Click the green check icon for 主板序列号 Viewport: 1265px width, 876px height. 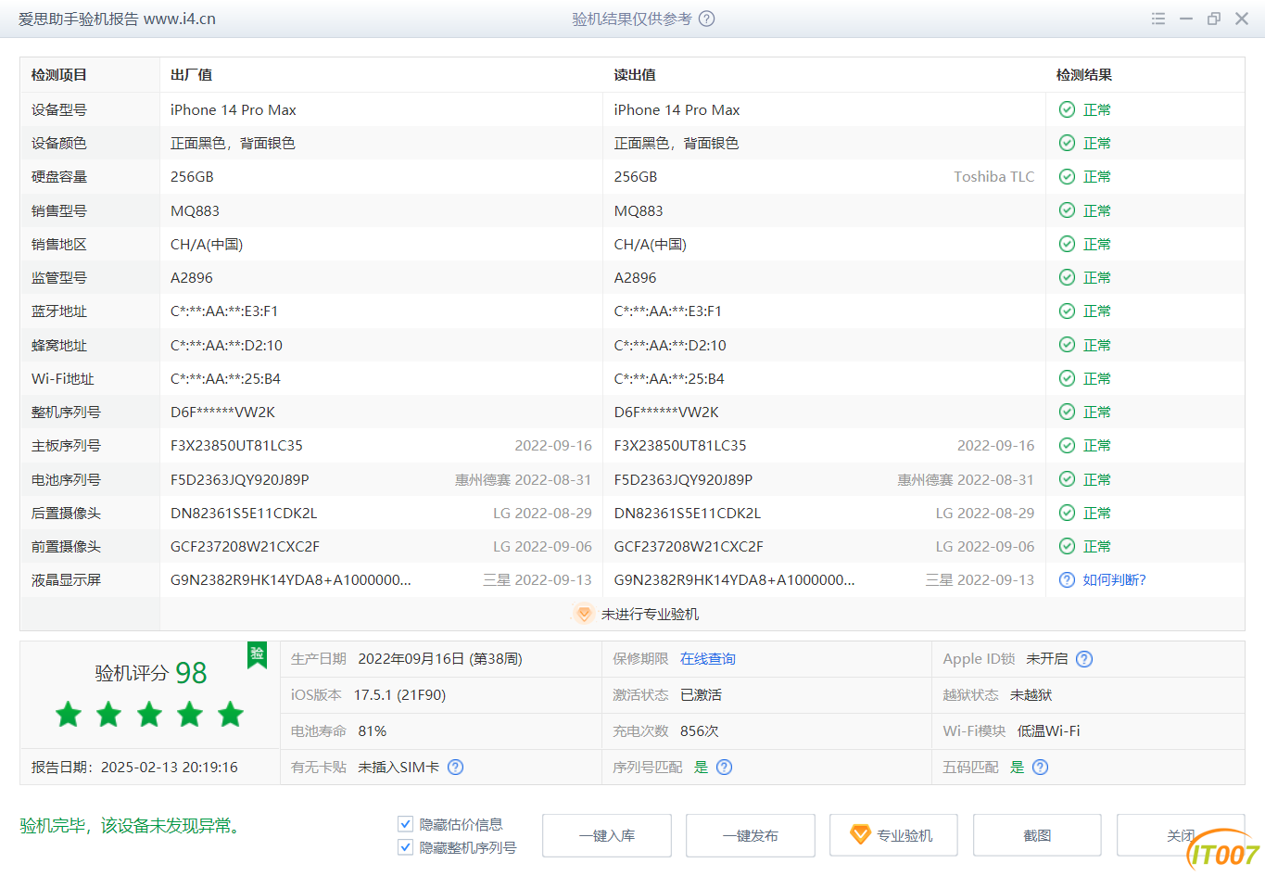1067,445
